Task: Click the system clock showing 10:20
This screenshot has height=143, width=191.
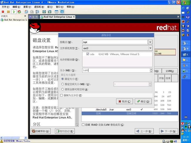Action: click(186, 137)
